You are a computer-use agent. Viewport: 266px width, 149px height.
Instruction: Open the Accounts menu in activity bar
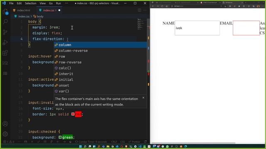(5, 124)
